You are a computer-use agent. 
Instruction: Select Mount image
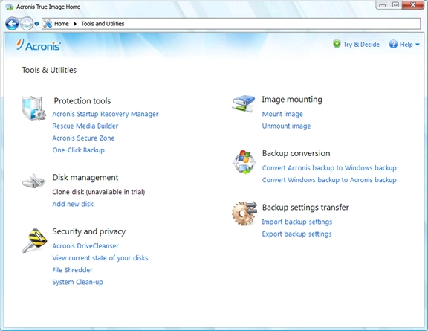click(x=282, y=114)
